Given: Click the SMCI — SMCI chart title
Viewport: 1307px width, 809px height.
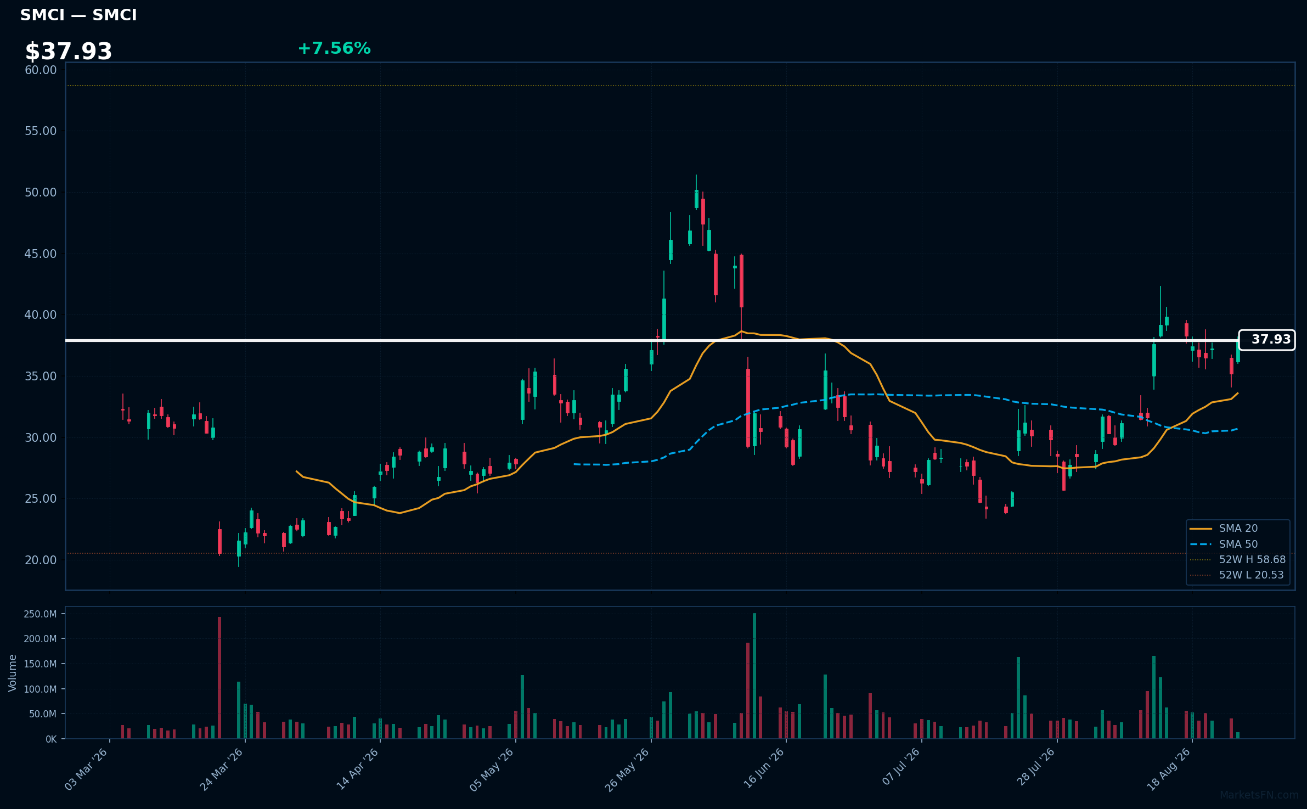Looking at the screenshot, I should tap(78, 15).
